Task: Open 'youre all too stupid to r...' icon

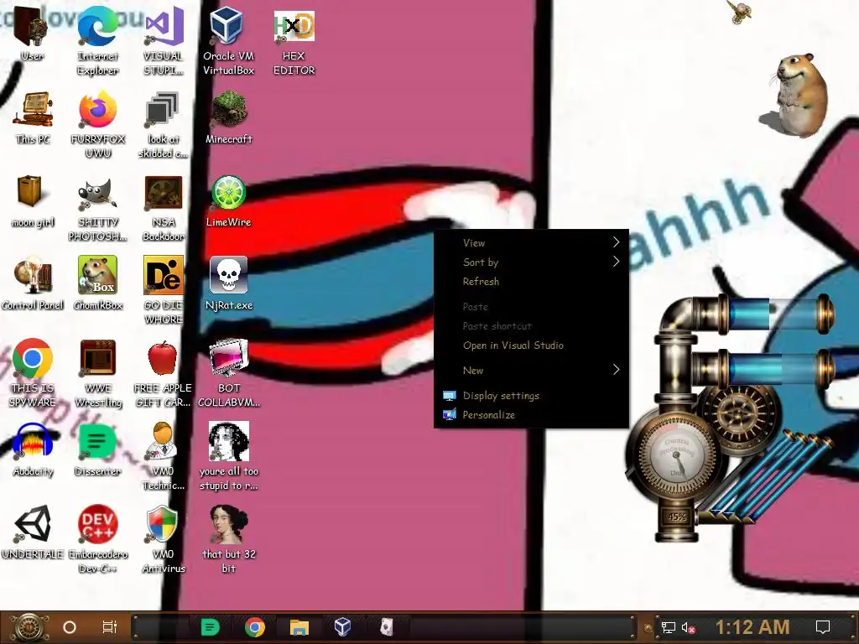Action: pos(229,457)
